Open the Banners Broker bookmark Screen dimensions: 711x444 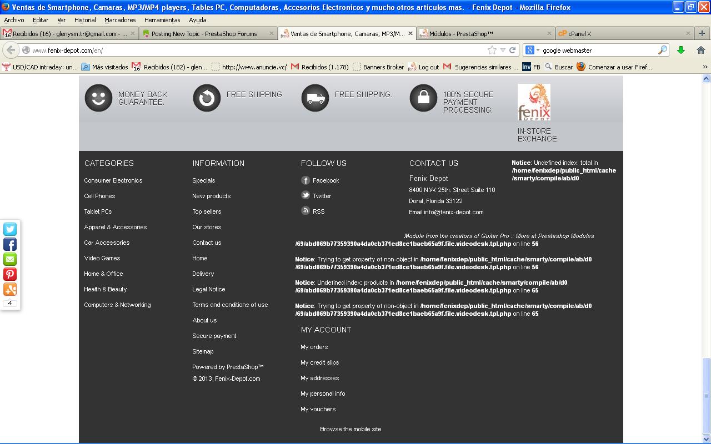[x=378, y=67]
